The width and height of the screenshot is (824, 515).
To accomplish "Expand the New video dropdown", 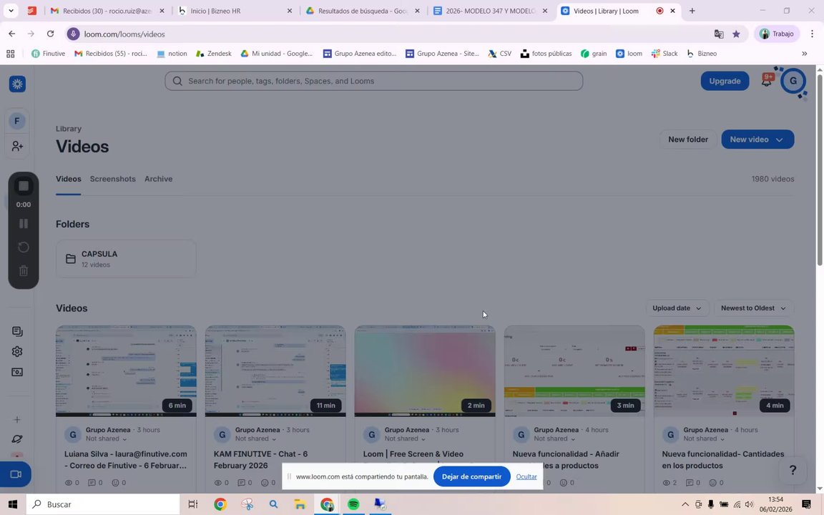I will point(780,139).
